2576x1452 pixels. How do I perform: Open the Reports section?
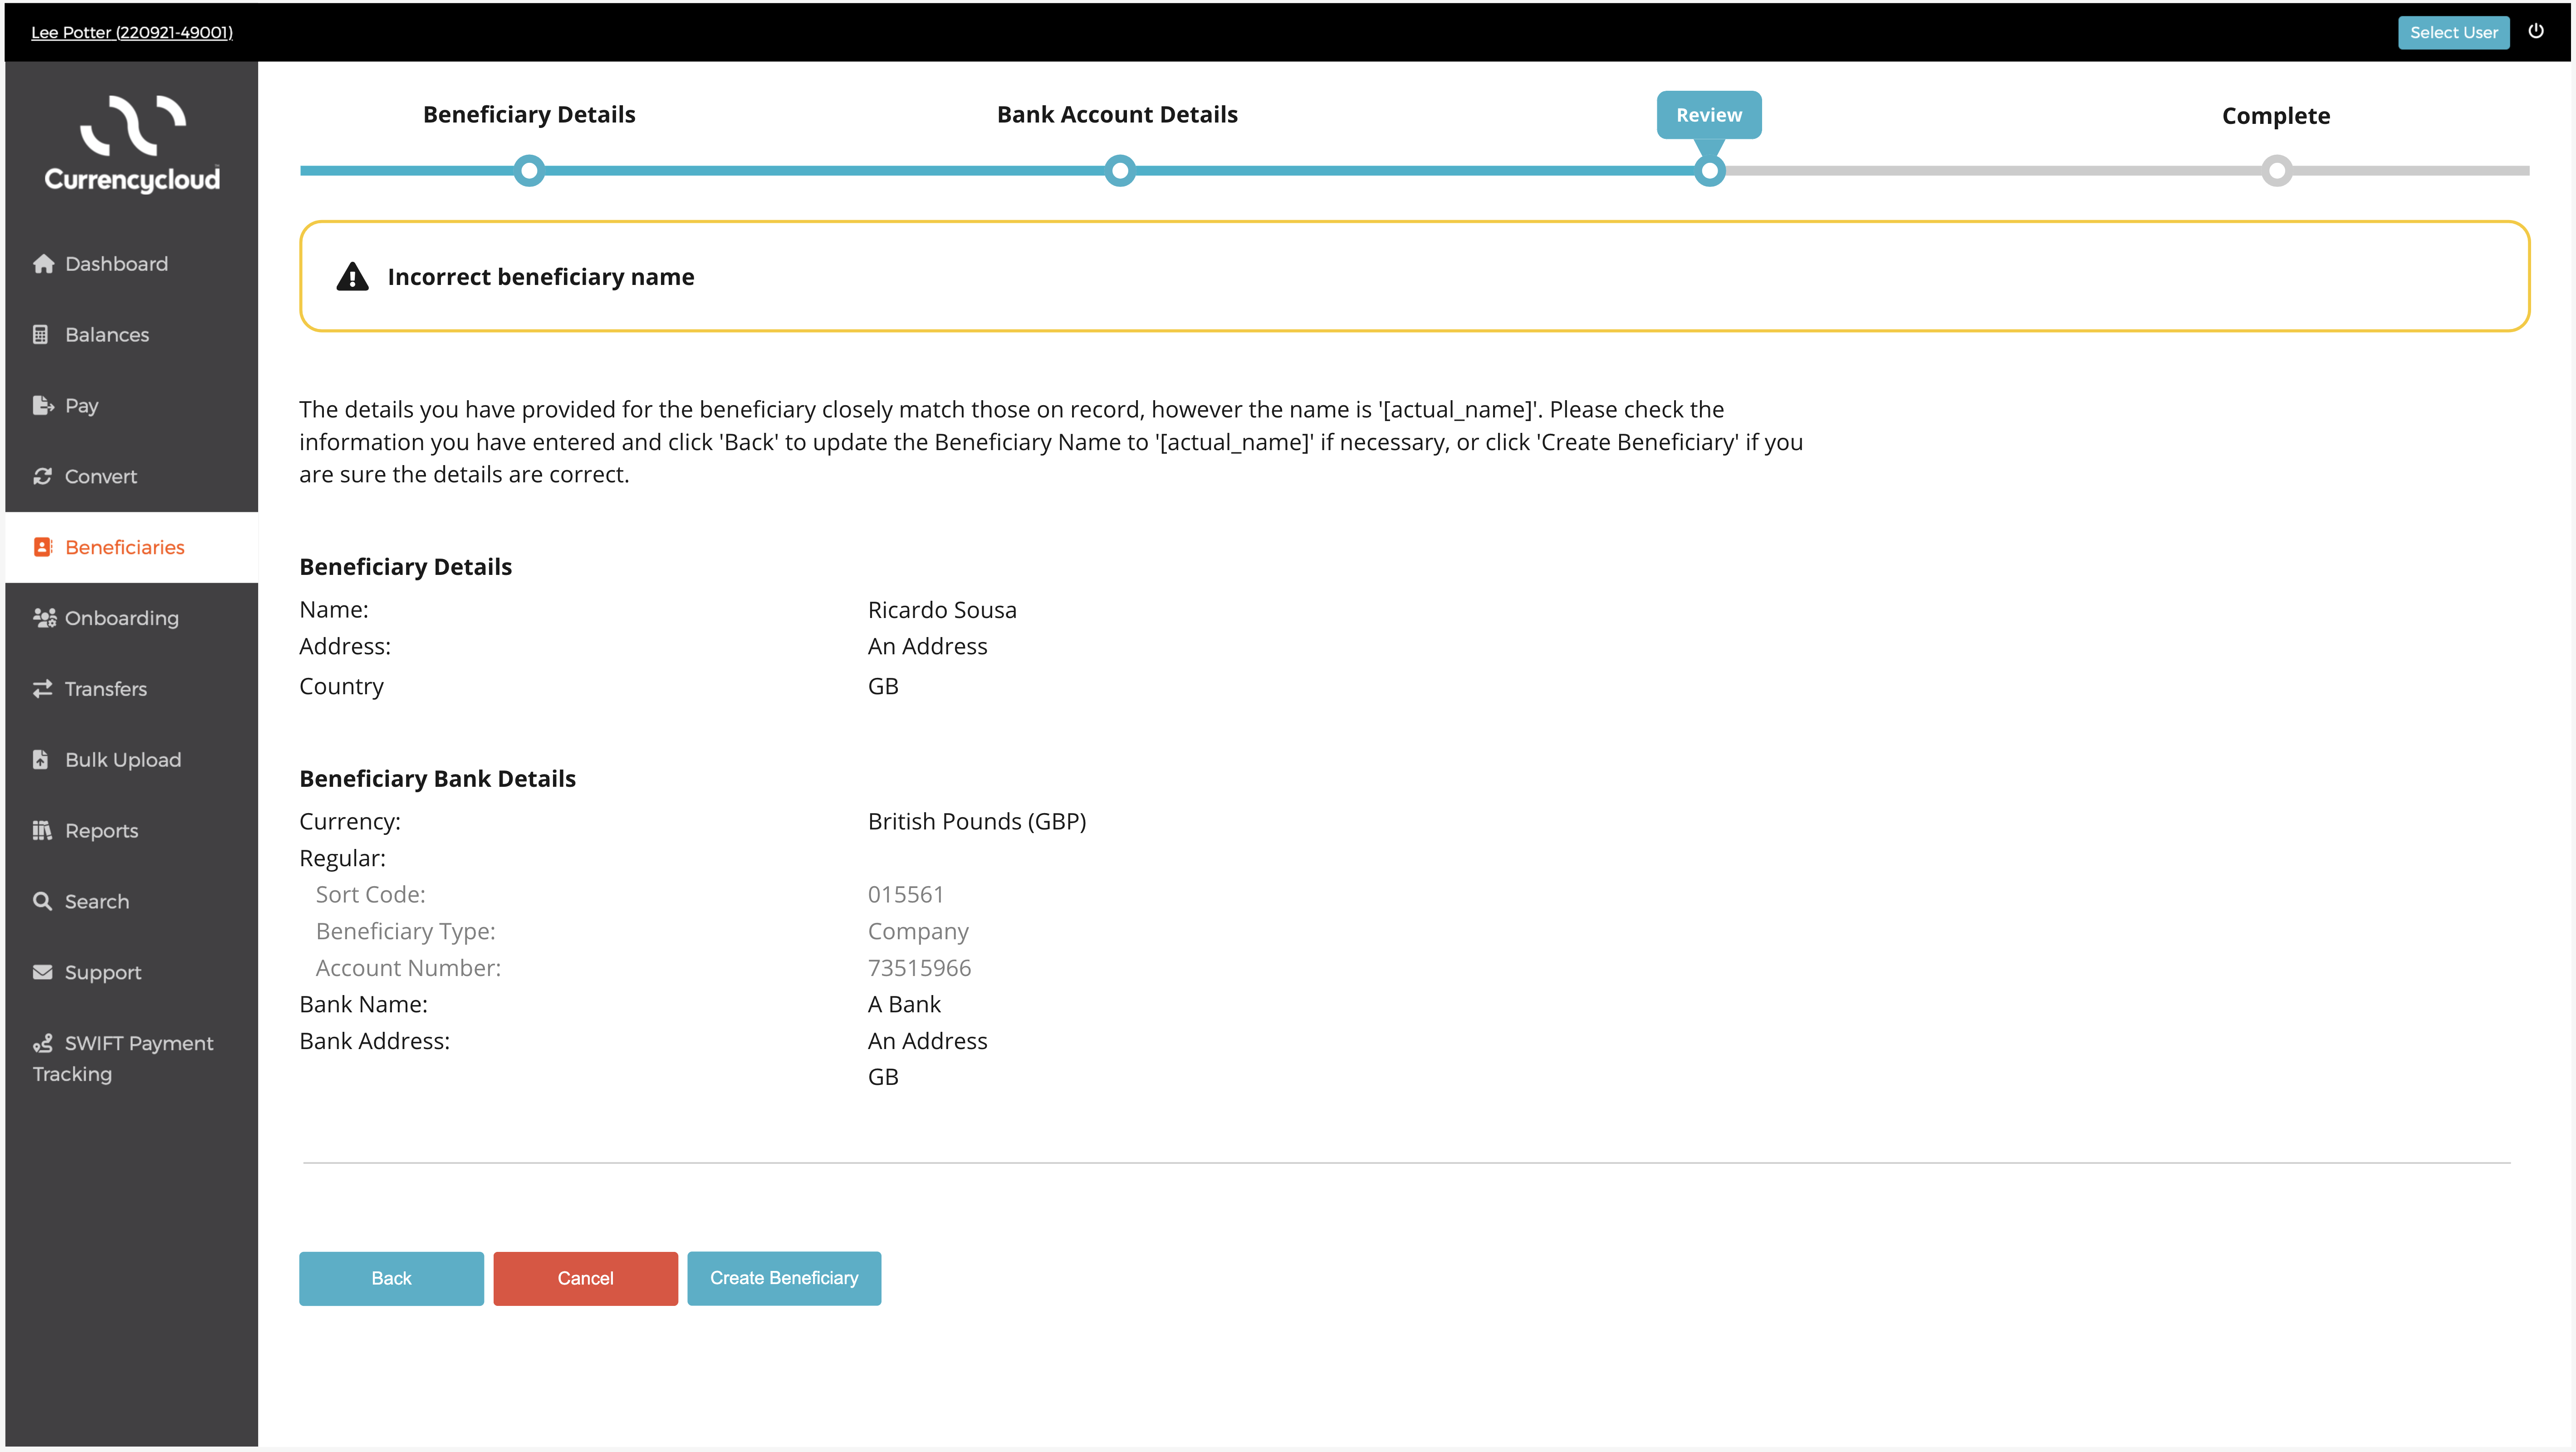click(131, 831)
